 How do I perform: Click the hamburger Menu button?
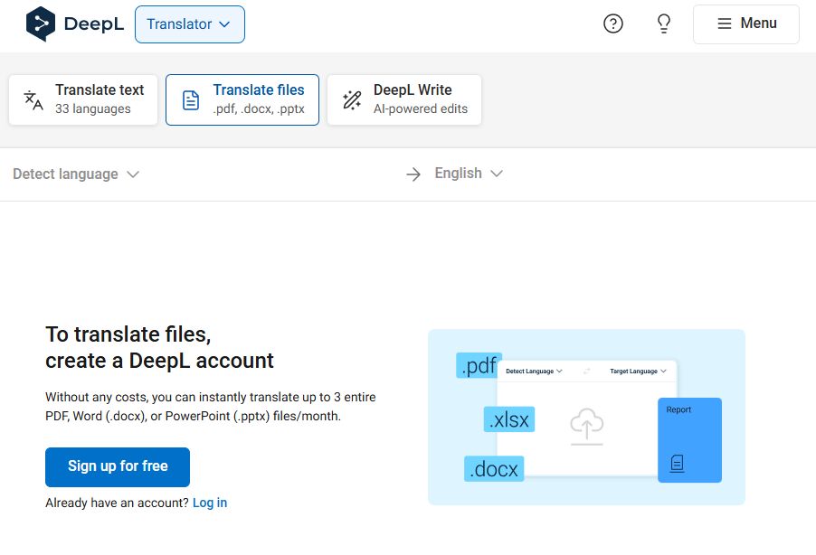[745, 24]
